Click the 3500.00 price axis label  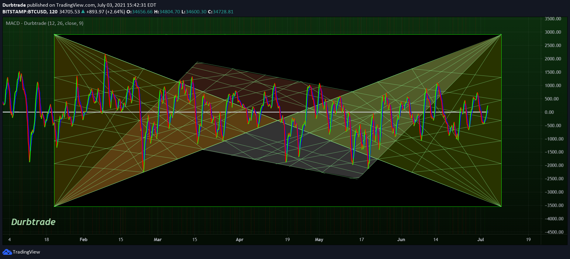[x=553, y=19]
